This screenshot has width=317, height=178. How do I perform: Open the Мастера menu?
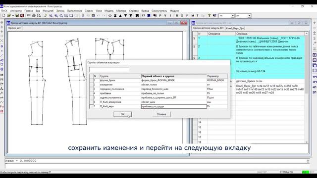(x=121, y=11)
